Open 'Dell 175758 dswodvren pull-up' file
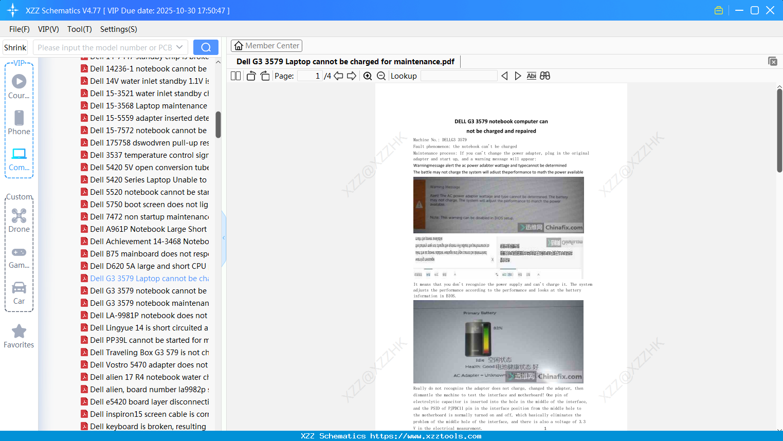 150,143
